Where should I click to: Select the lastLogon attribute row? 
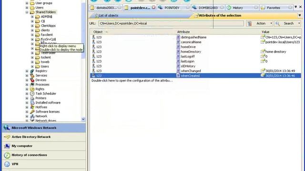196,61
